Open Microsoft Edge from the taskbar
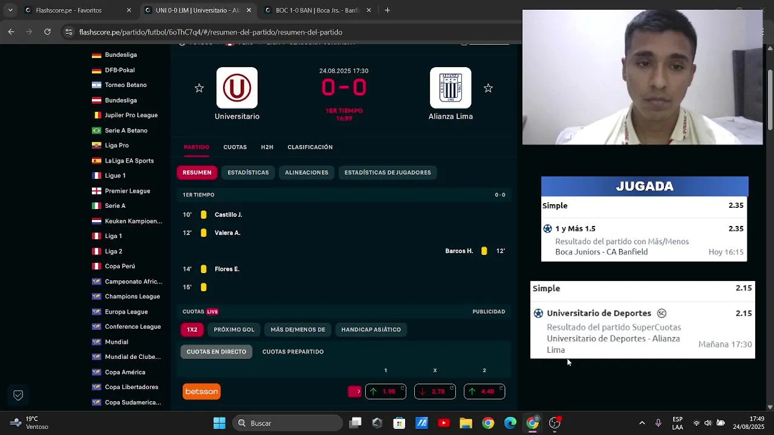The height and width of the screenshot is (435, 774). [x=510, y=423]
